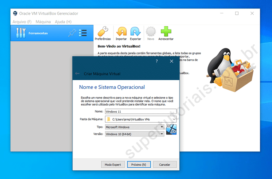Open the Arquivo menu
Image resolution: width=272 pixels, height=179 pixels.
click(22, 21)
